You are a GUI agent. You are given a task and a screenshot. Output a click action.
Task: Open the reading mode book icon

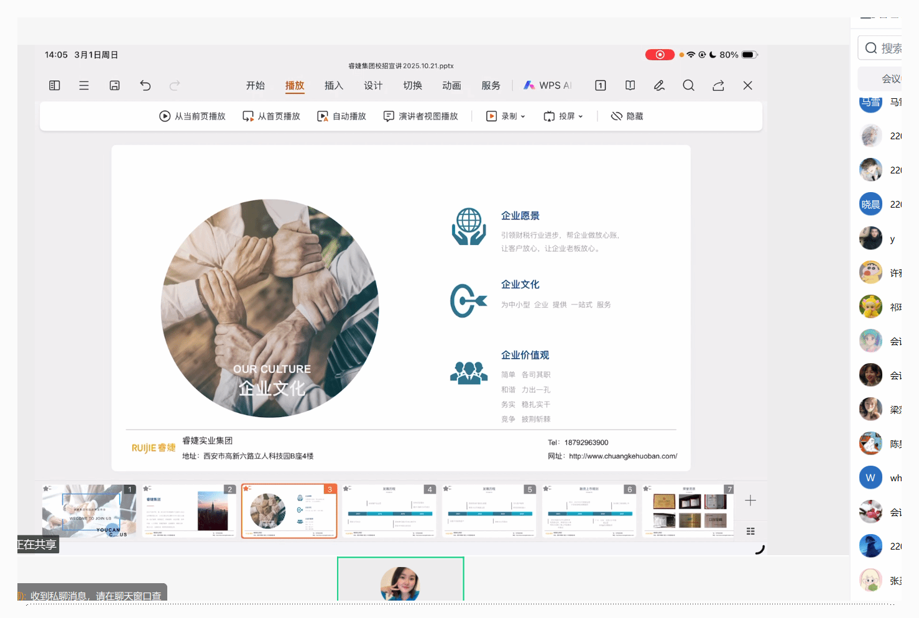[630, 86]
